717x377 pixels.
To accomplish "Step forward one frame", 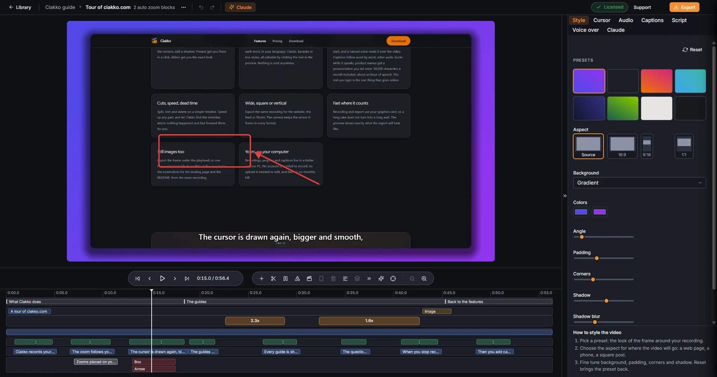I will click(175, 278).
